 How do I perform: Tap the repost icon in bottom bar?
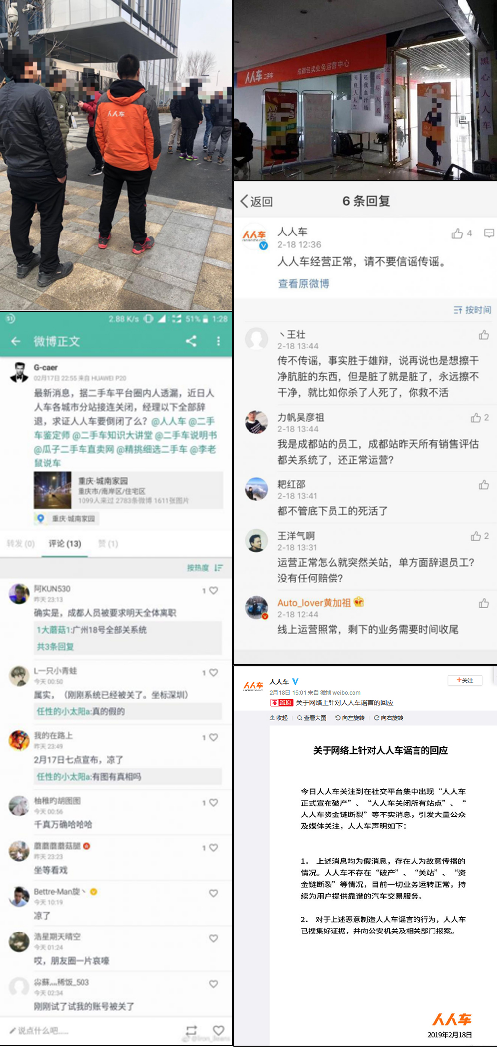click(x=191, y=1030)
